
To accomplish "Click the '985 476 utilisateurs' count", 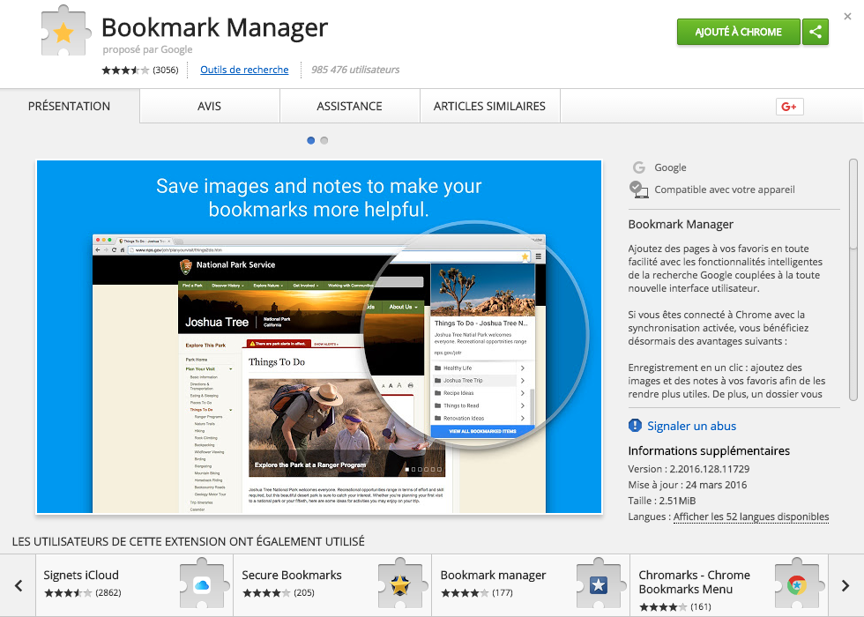I will pyautogui.click(x=355, y=70).
